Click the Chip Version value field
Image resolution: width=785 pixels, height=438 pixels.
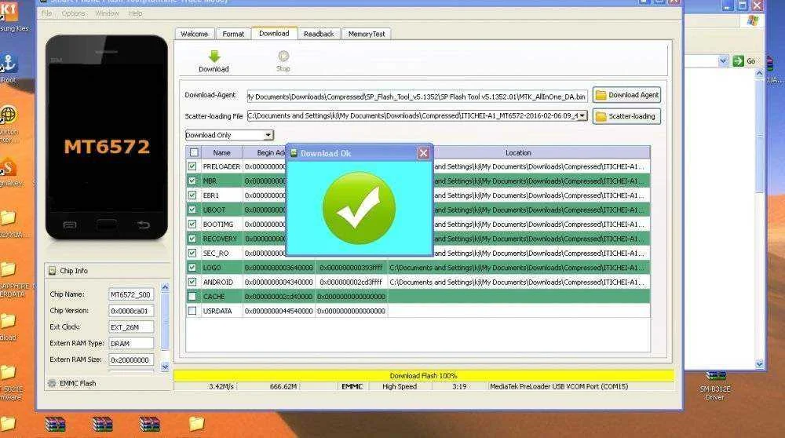[x=130, y=311]
